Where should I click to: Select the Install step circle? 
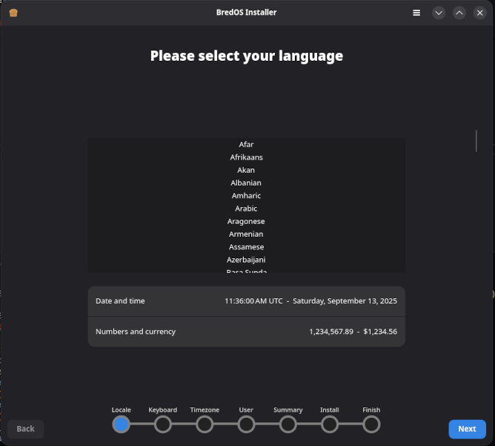(330, 424)
